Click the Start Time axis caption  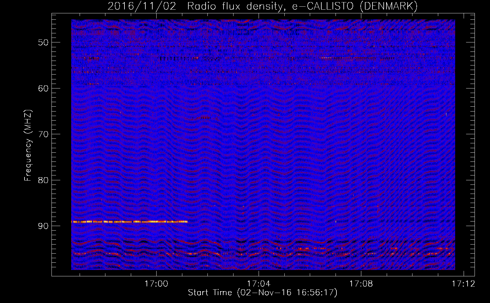[263, 293]
